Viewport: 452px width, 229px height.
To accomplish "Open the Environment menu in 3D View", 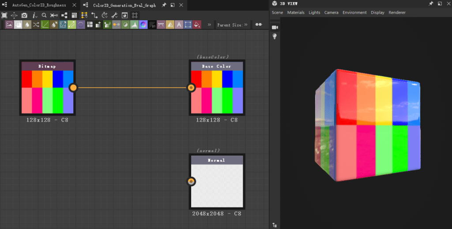I will click(x=354, y=12).
